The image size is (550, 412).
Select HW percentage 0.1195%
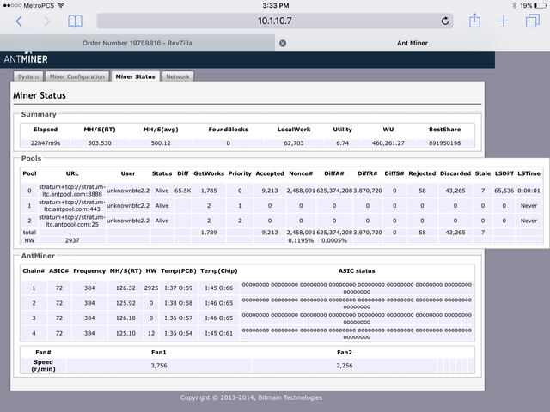[x=301, y=240]
